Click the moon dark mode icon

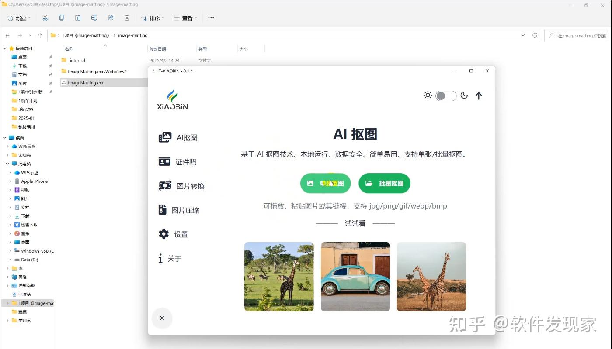click(x=464, y=95)
